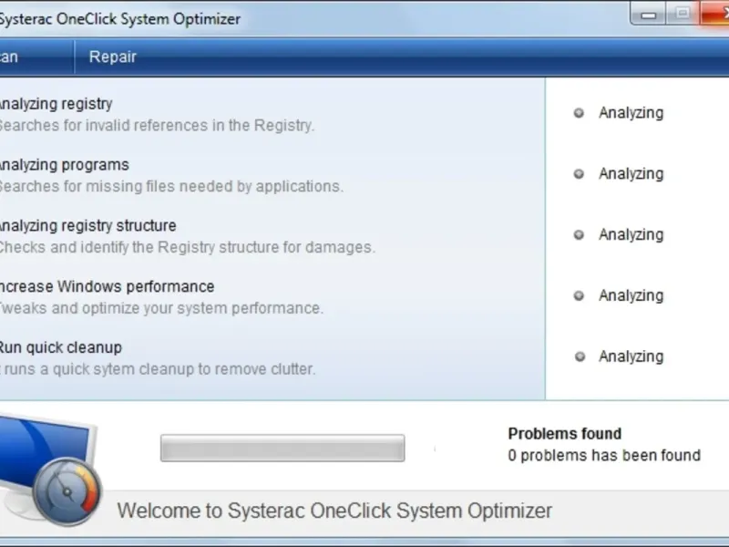Click the disabled maximize window button

[x=682, y=12]
